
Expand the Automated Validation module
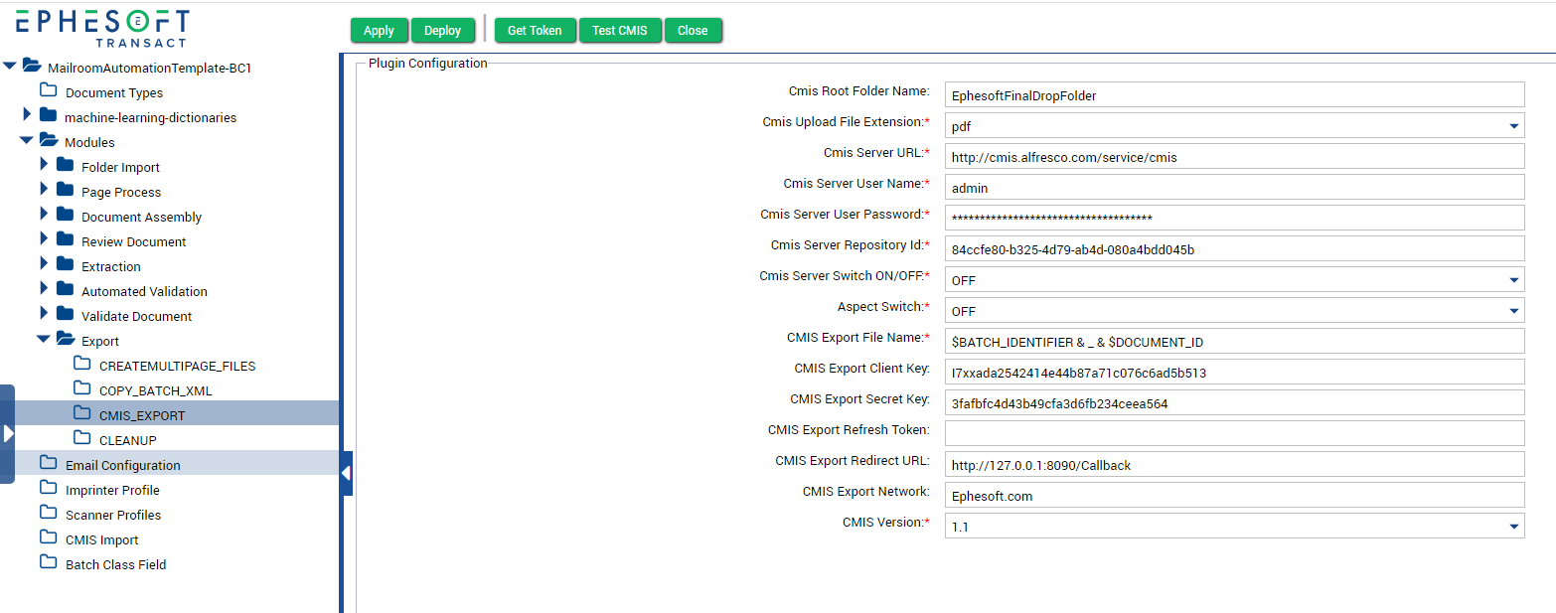44,289
